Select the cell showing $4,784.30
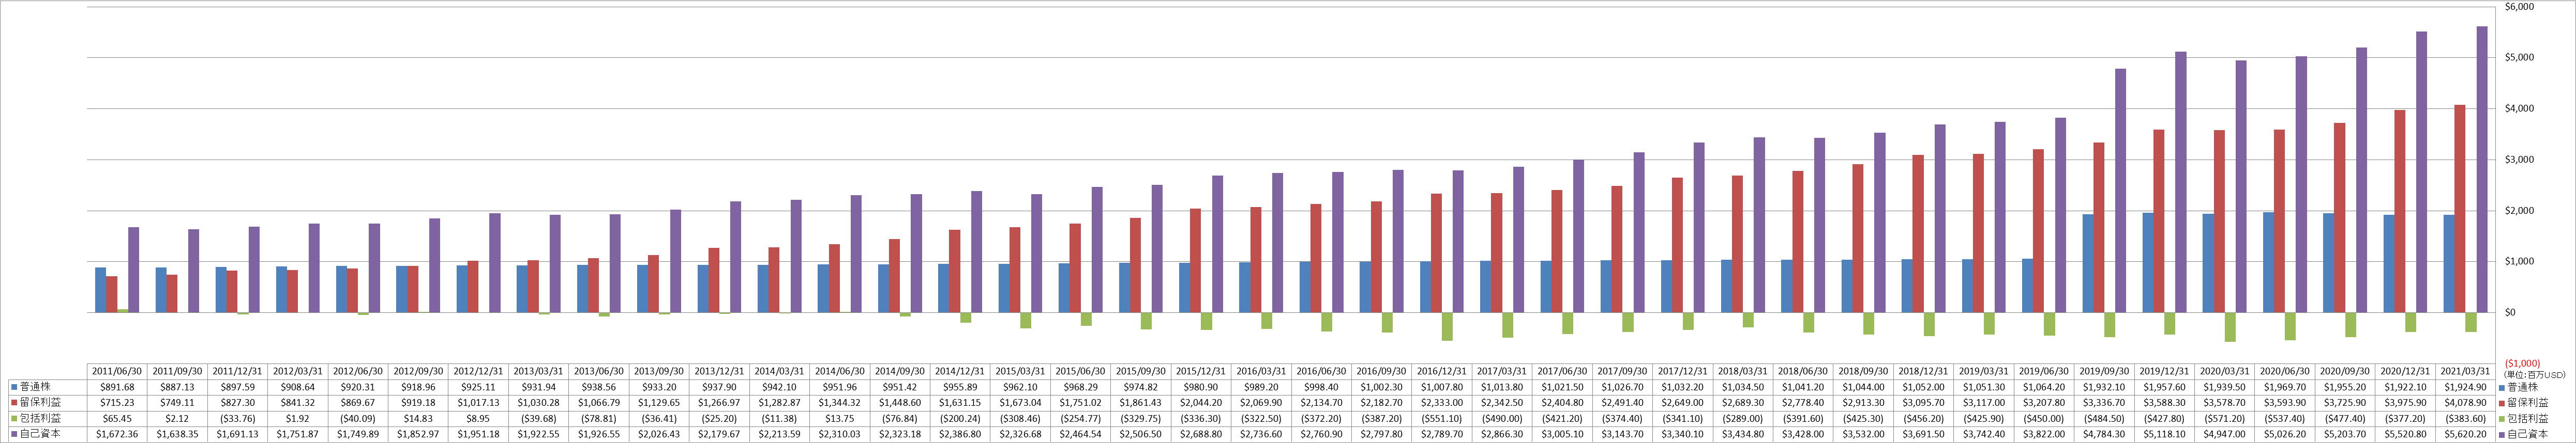Image resolution: width=2576 pixels, height=443 pixels. click(2103, 435)
